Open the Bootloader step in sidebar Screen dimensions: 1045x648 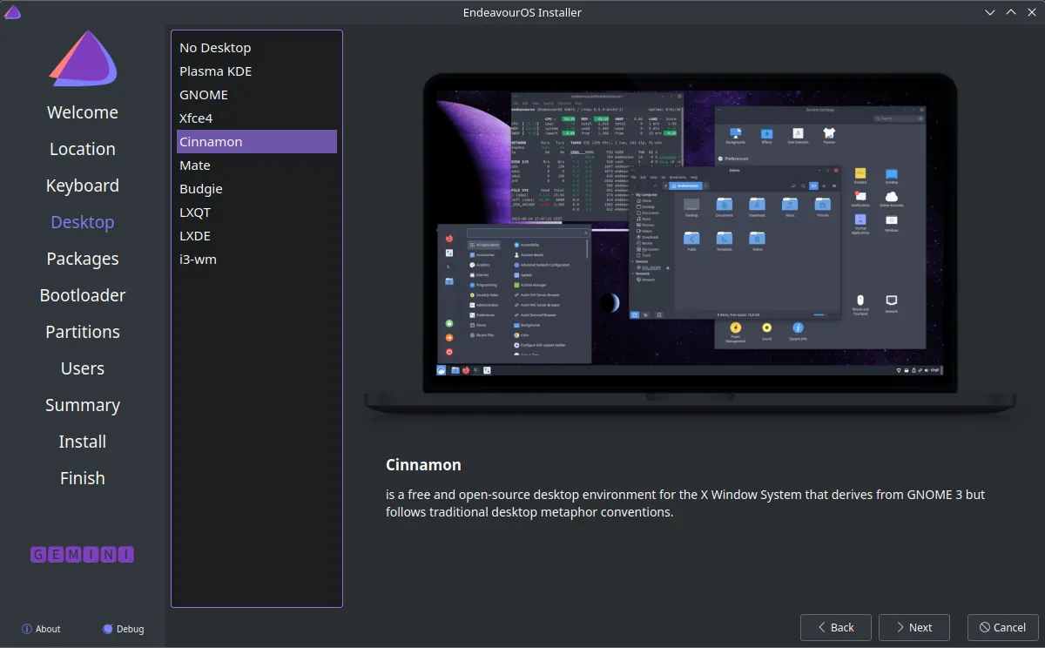(x=83, y=295)
